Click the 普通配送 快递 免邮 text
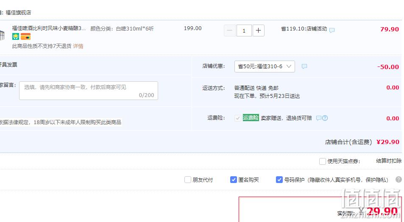This screenshot has height=222, width=404. 256,88
